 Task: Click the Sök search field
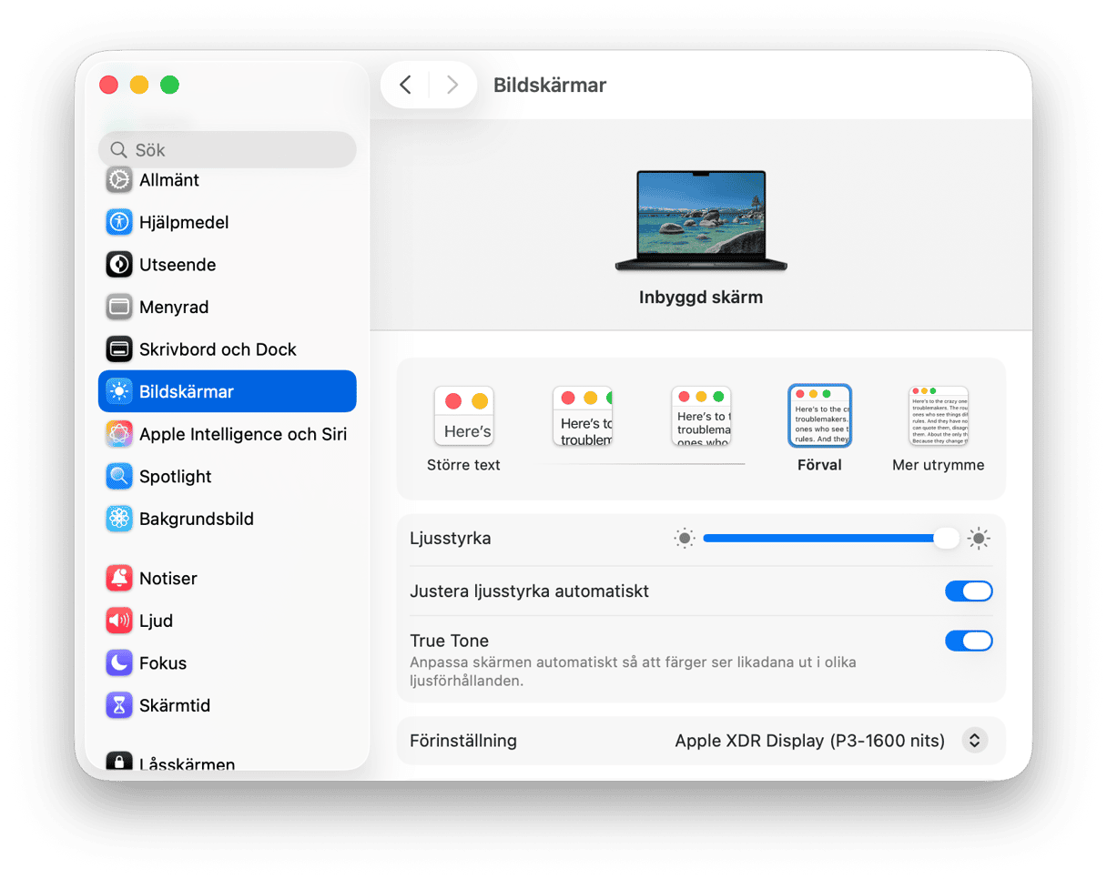[228, 150]
